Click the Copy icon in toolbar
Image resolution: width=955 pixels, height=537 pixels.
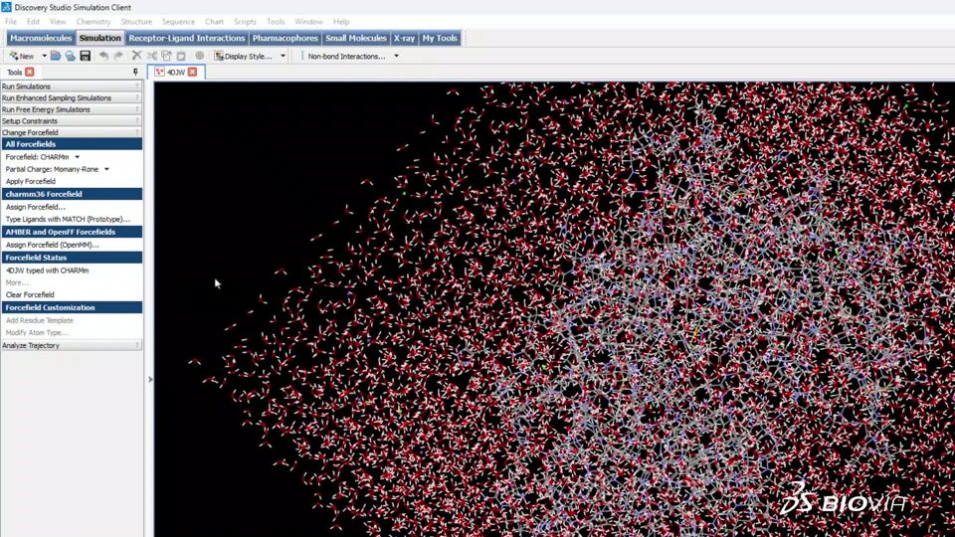click(166, 56)
